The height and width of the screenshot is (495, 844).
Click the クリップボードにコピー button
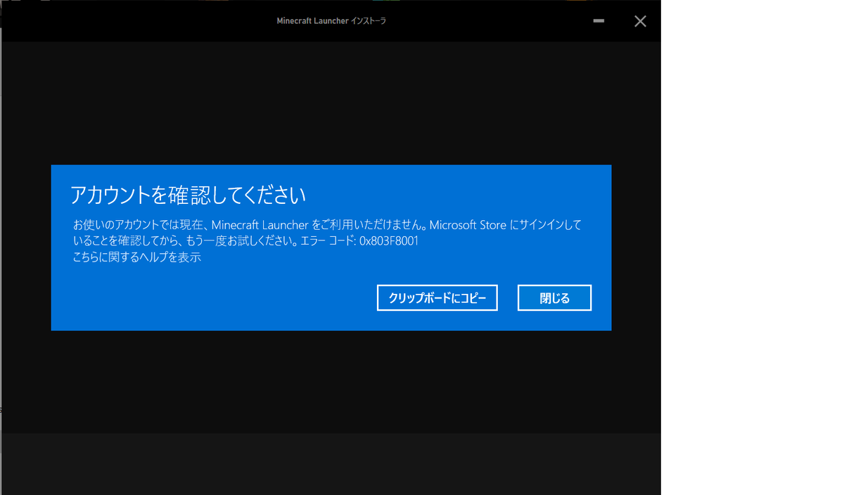pos(437,298)
